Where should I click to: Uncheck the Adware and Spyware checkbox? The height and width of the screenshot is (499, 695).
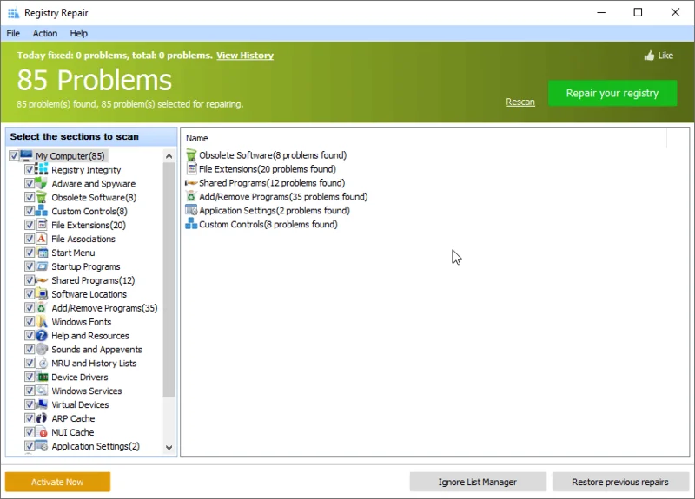coord(30,183)
